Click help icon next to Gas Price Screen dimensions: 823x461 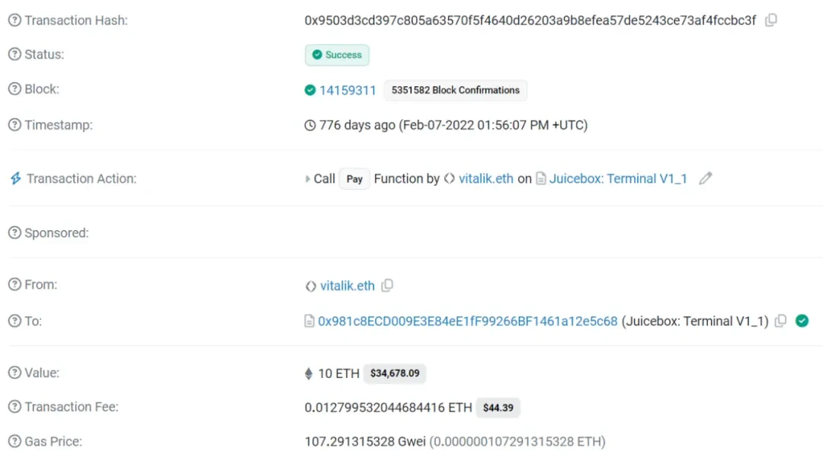(14, 442)
